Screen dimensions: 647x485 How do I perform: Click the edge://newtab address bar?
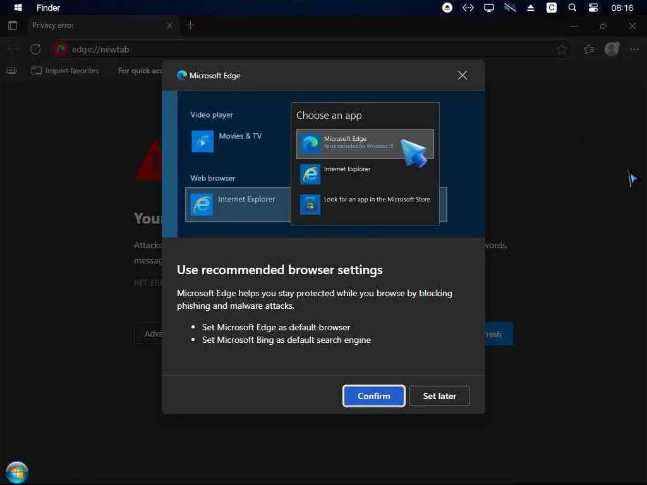(311, 49)
